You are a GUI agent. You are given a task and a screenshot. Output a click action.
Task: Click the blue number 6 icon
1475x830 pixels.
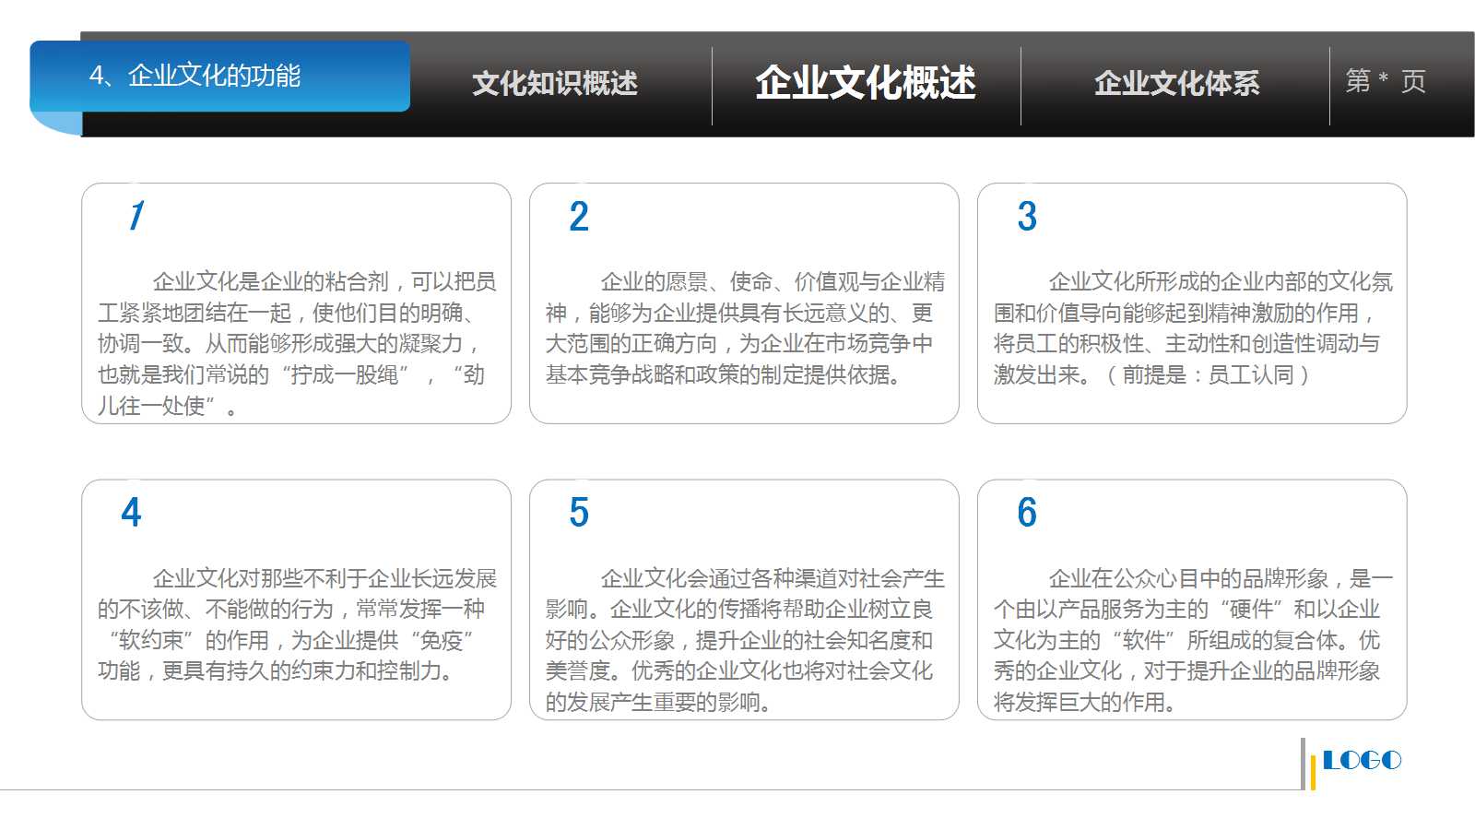(1026, 514)
